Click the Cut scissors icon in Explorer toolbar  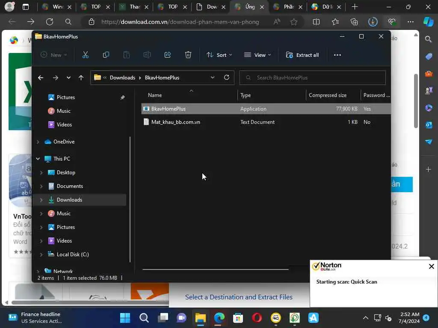(86, 55)
